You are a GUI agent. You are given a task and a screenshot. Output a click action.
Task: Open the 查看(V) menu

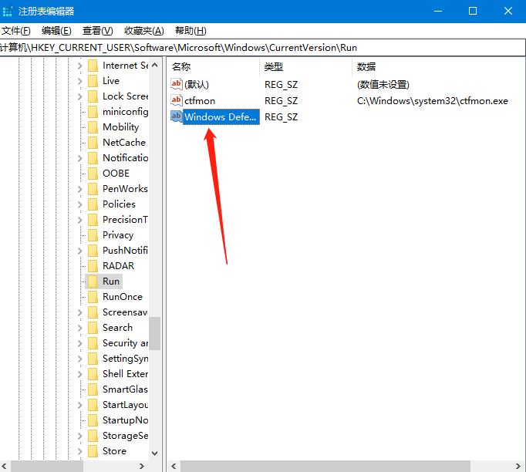pyautogui.click(x=98, y=31)
